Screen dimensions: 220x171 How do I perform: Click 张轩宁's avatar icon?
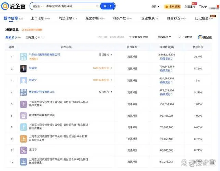pos(23,80)
